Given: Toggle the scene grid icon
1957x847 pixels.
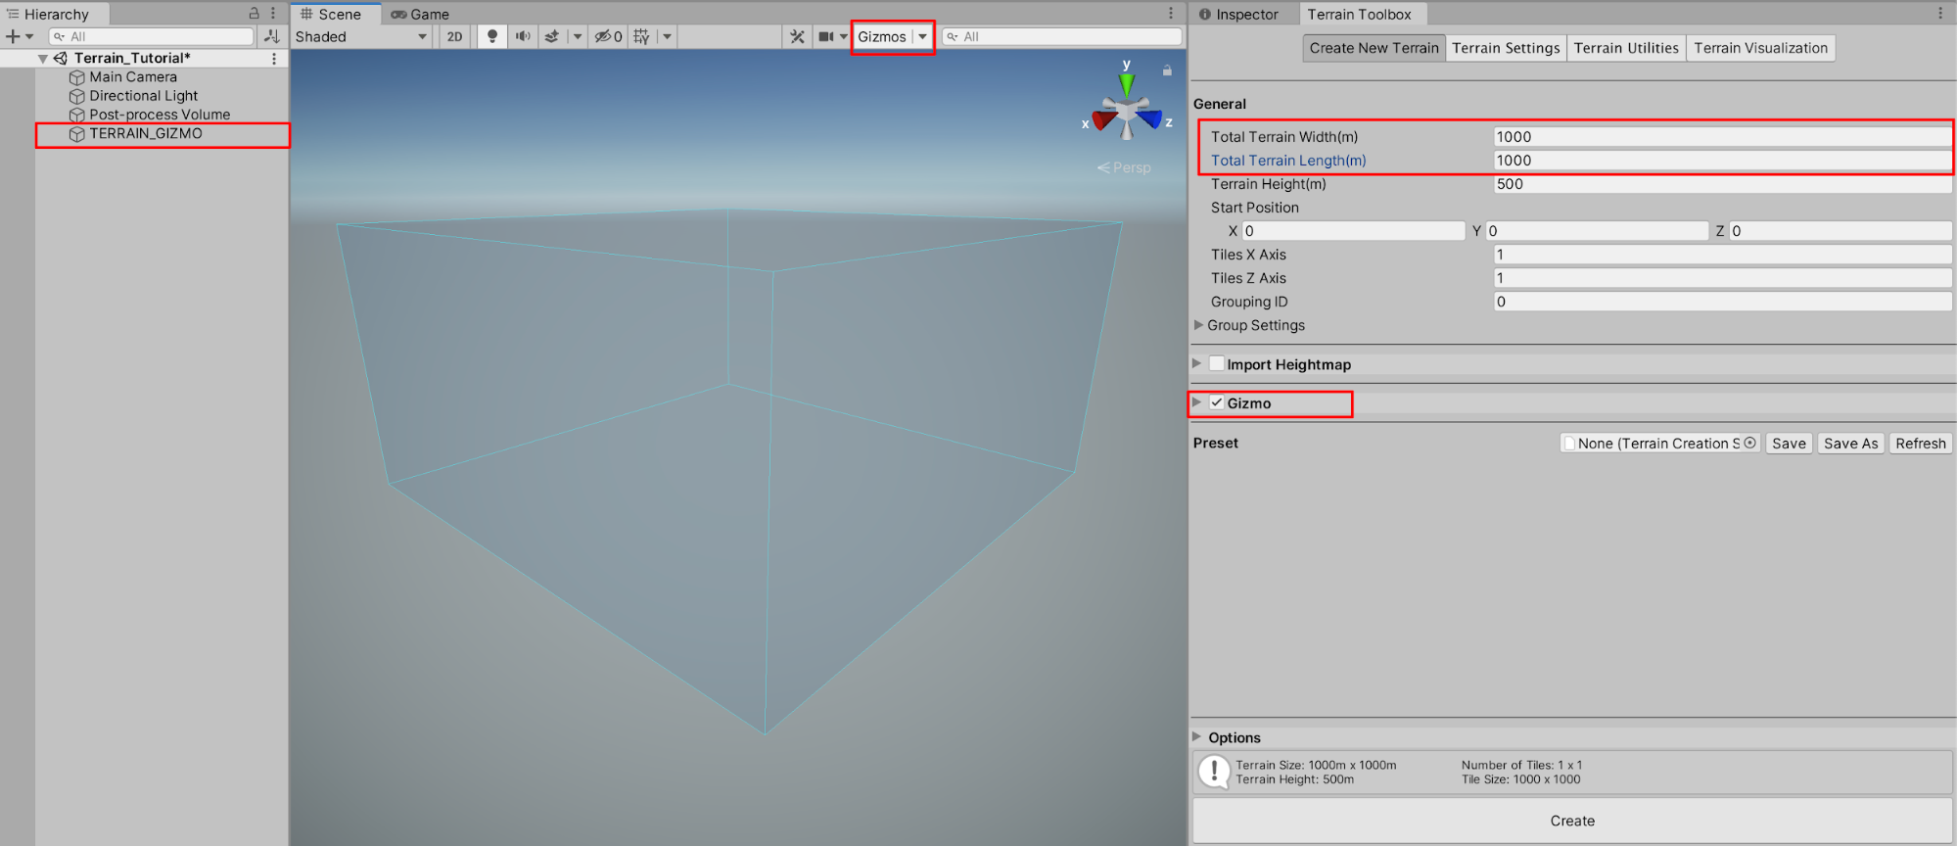Looking at the screenshot, I should (x=641, y=36).
